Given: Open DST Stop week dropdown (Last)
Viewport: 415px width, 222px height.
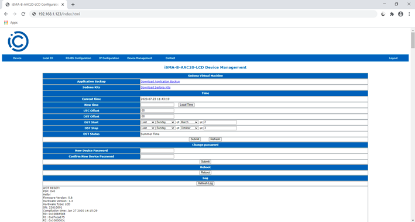Looking at the screenshot, I should coord(148,128).
